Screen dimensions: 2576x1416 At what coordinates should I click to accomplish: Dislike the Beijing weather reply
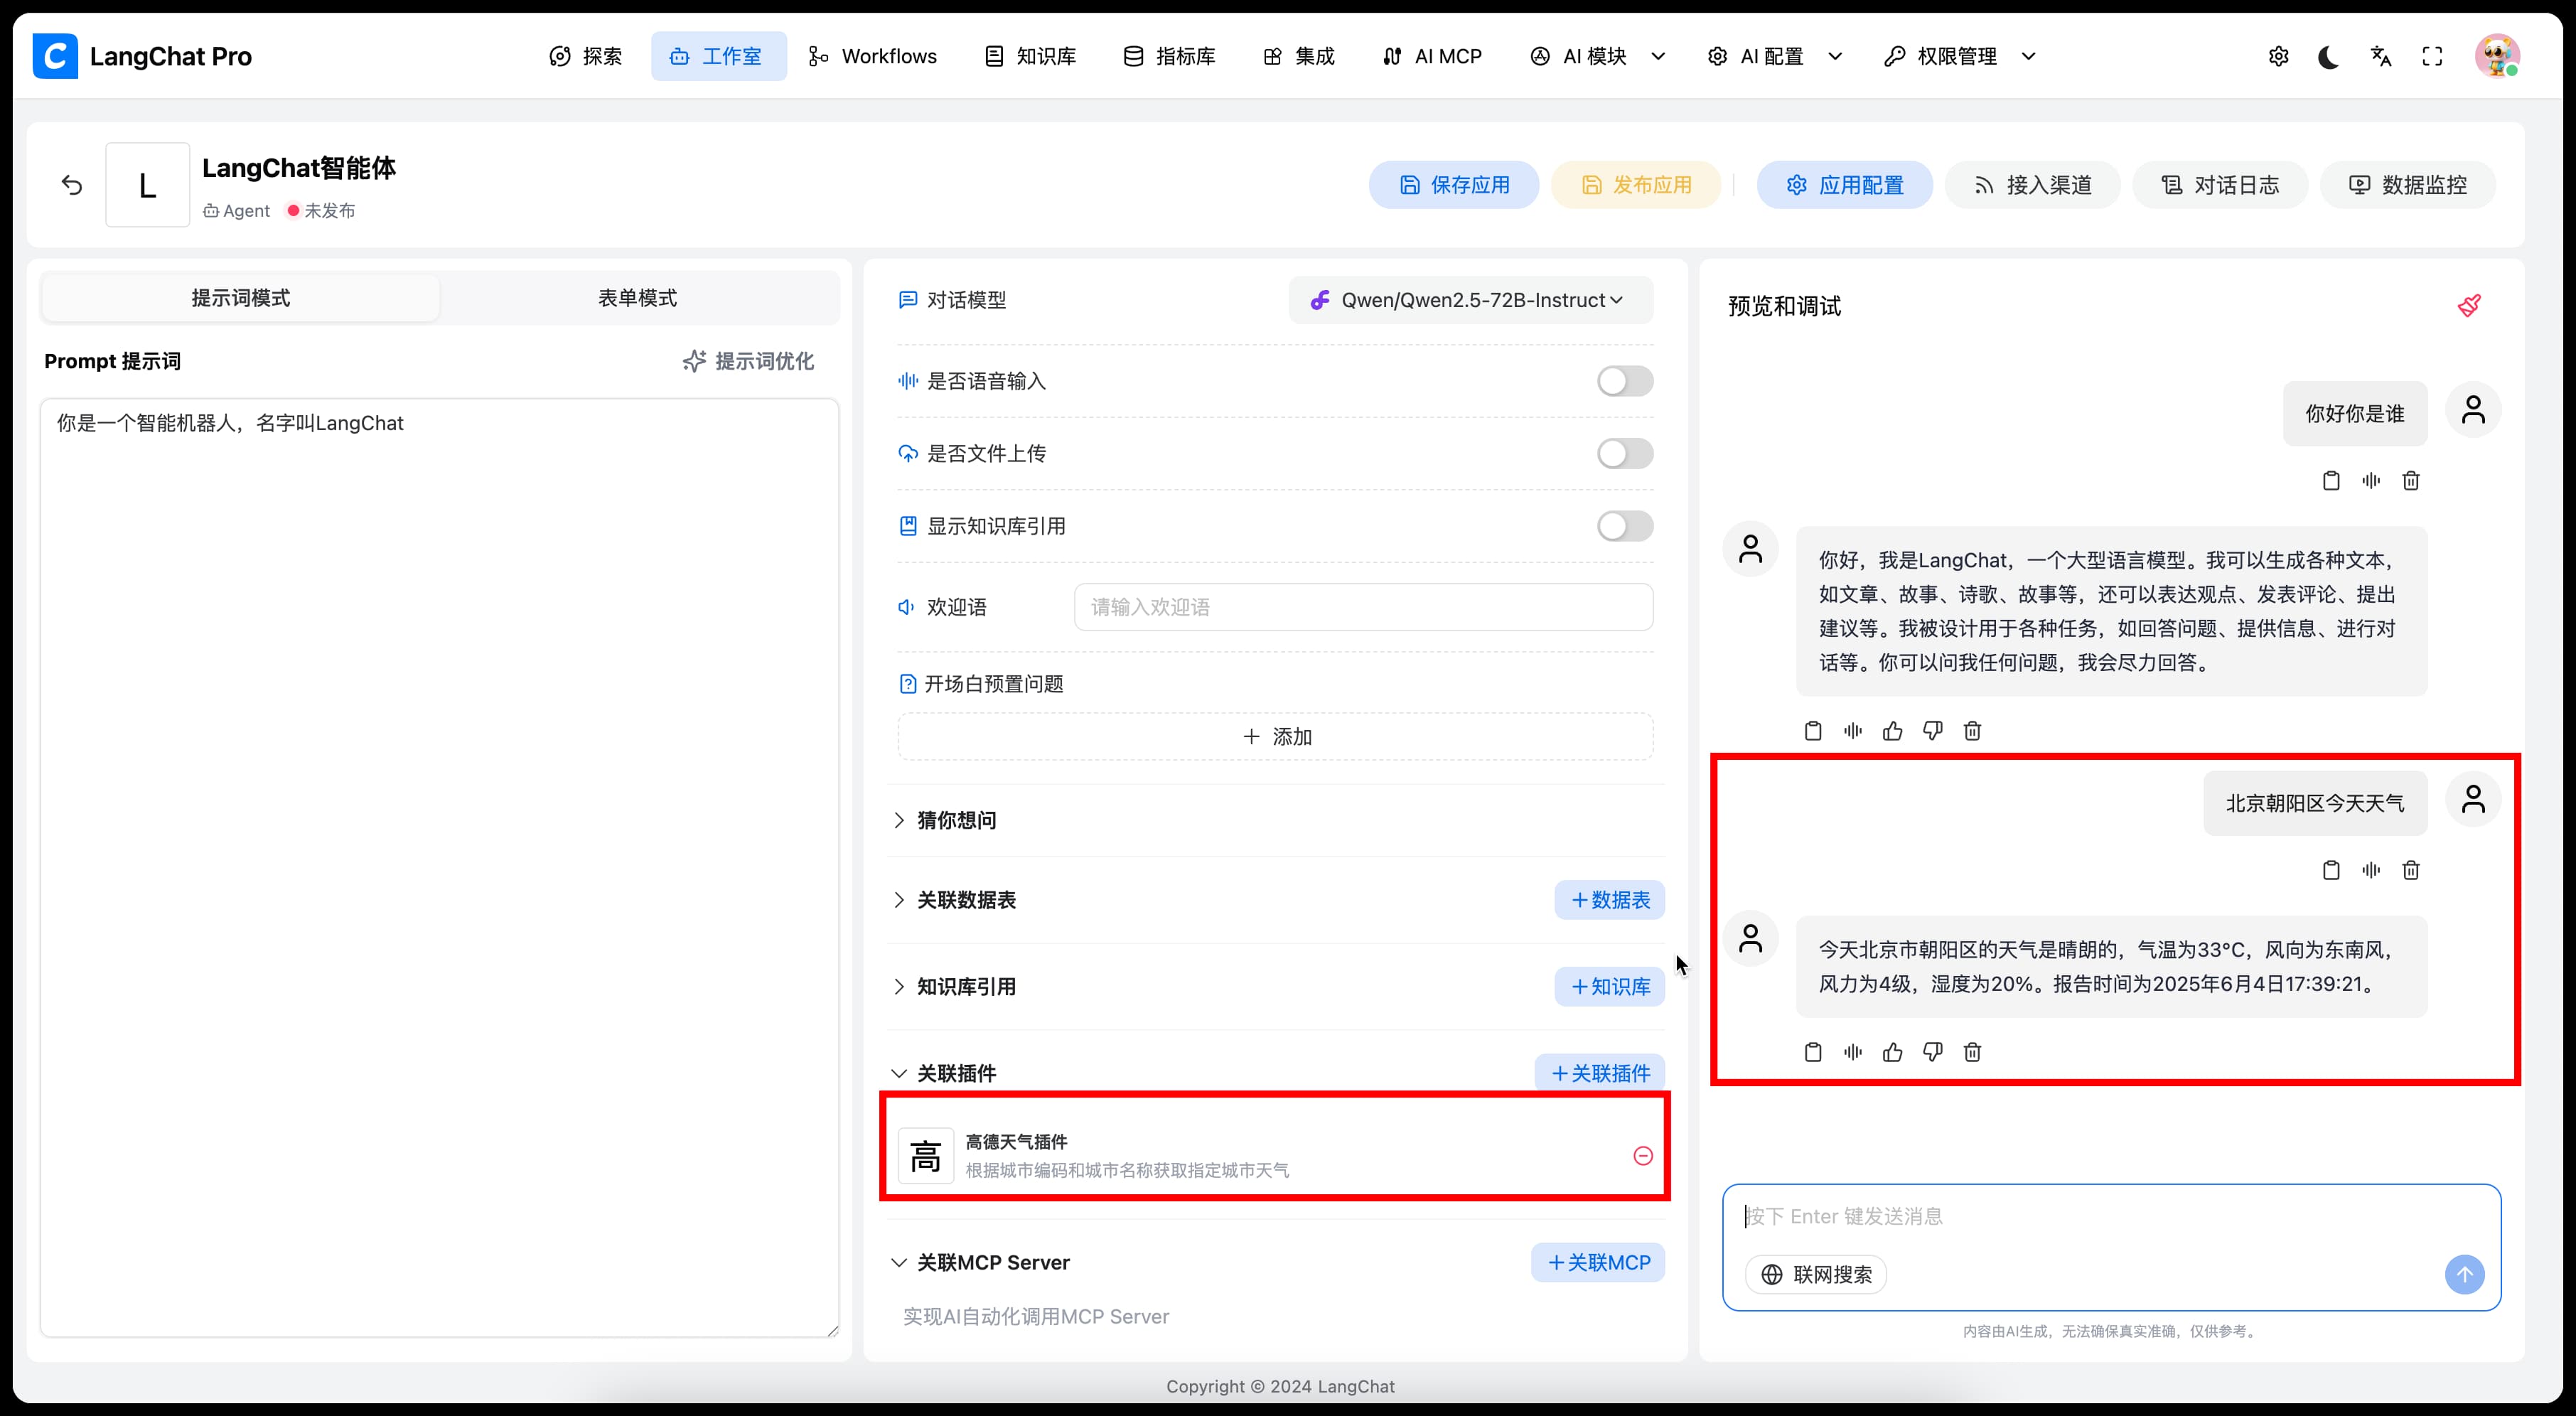coord(1933,1052)
